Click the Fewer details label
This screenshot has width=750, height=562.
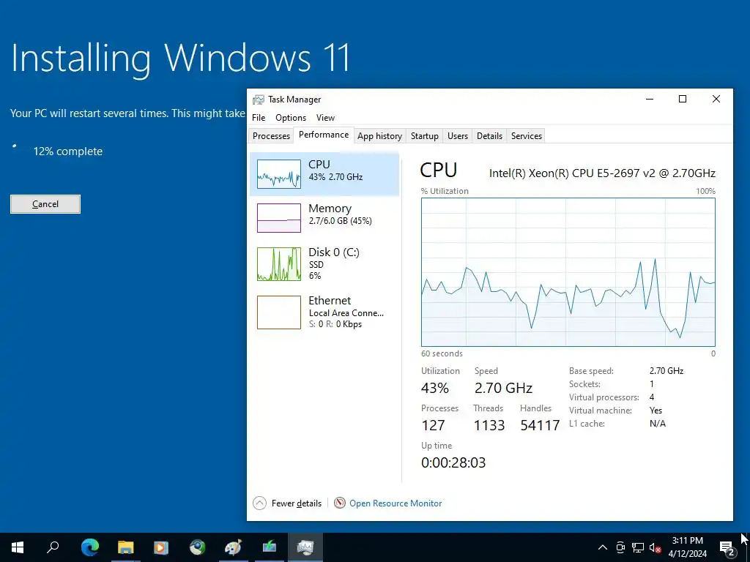coord(297,503)
